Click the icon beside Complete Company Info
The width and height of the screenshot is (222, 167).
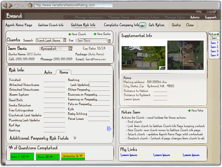(x=143, y=25)
